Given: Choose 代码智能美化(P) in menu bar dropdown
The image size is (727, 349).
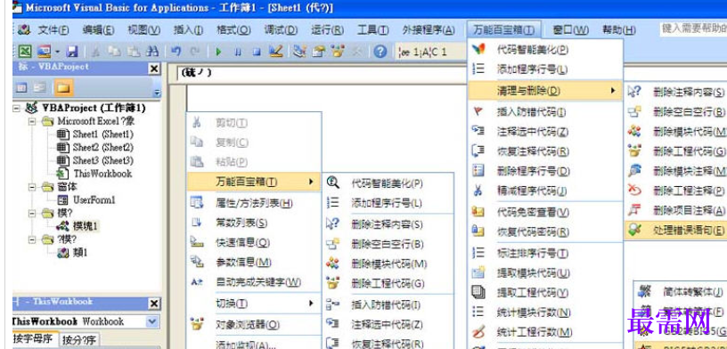Looking at the screenshot, I should tap(544, 50).
